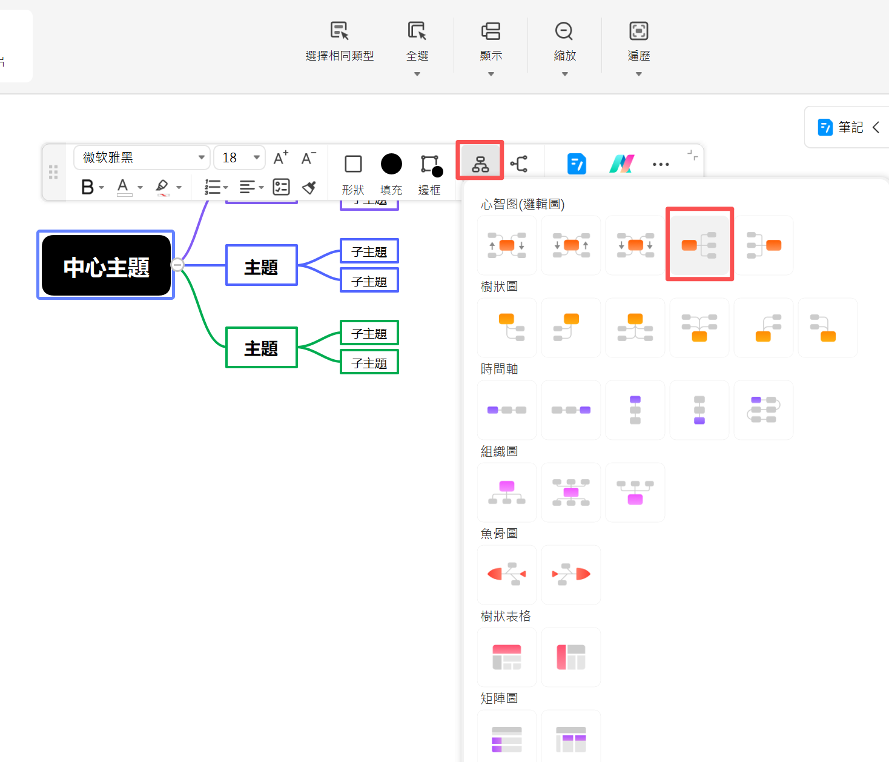Expand the 縮放 zoom dropdown
The width and height of the screenshot is (889, 762).
(564, 74)
